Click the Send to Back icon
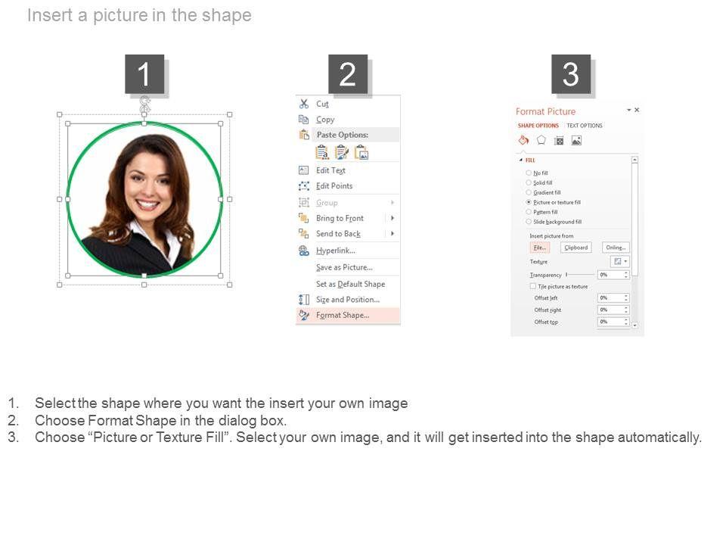 tap(304, 234)
